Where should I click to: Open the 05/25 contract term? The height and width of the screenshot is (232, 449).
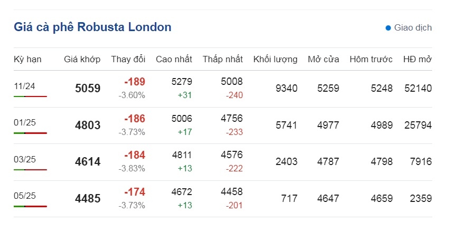(25, 196)
